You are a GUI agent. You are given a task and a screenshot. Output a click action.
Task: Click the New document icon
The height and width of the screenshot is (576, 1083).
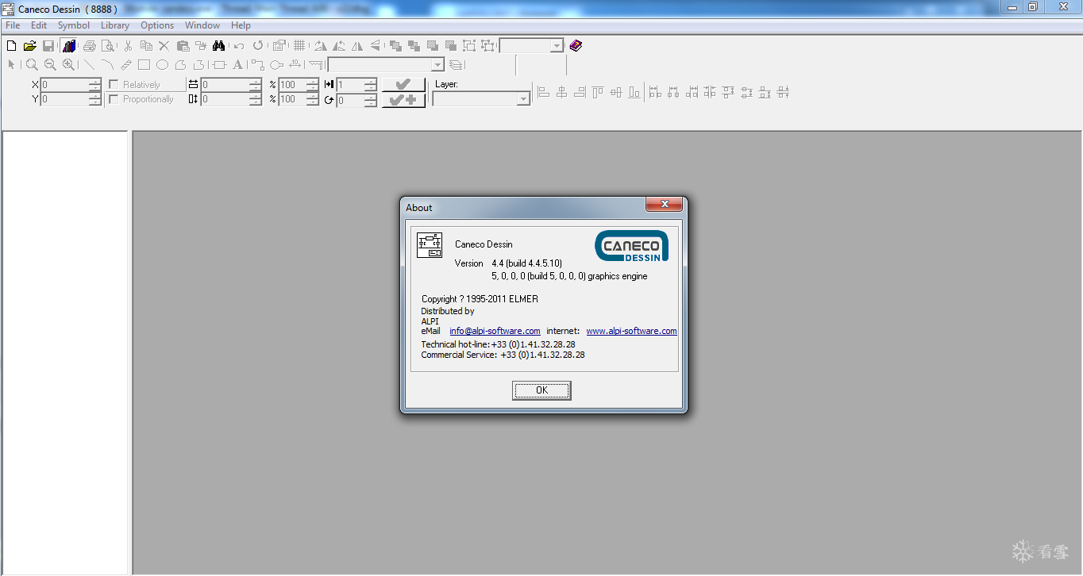[x=11, y=46]
